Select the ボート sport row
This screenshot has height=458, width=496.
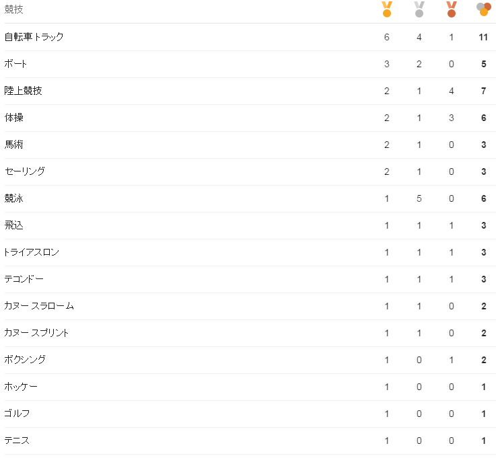(x=16, y=64)
